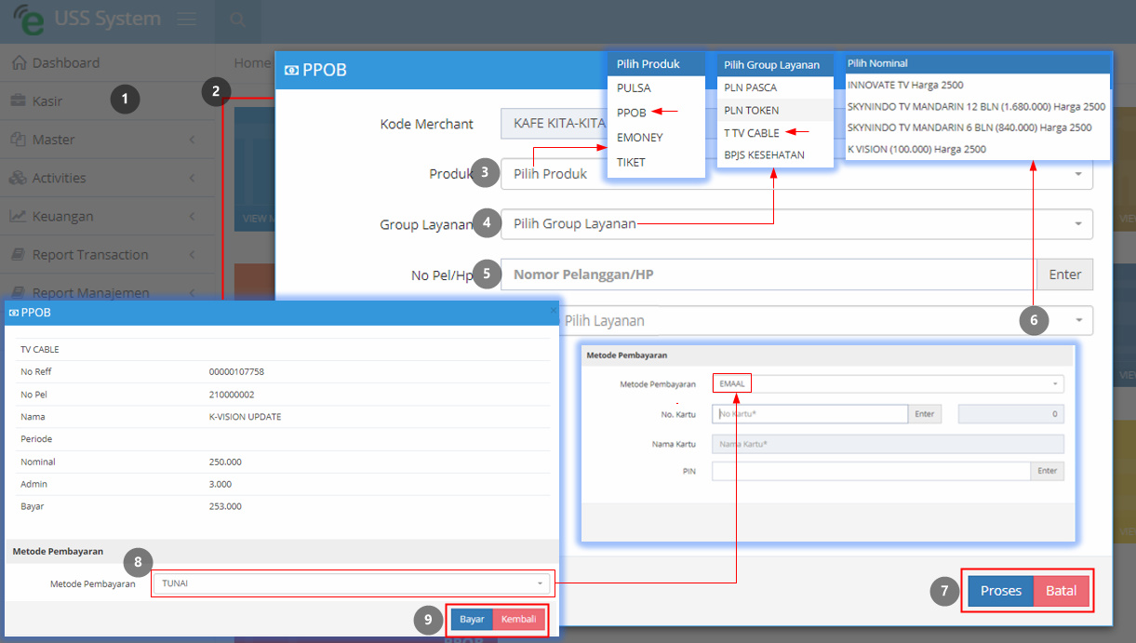Open the Pilih Group Layanan dropdown

coord(796,224)
